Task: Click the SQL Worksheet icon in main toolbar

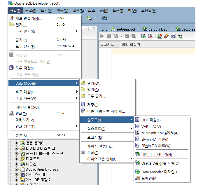Action: tap(89, 18)
